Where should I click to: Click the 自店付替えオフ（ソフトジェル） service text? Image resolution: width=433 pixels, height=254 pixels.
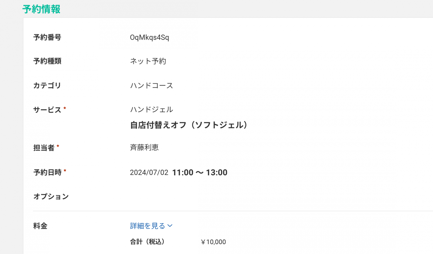tap(189, 125)
